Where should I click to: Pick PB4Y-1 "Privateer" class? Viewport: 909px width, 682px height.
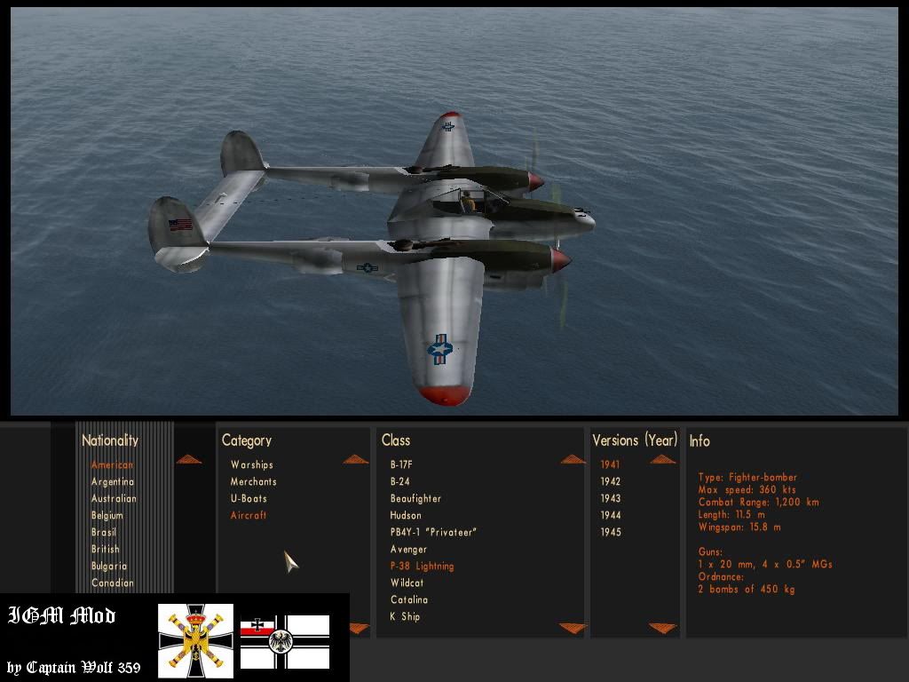point(433,532)
